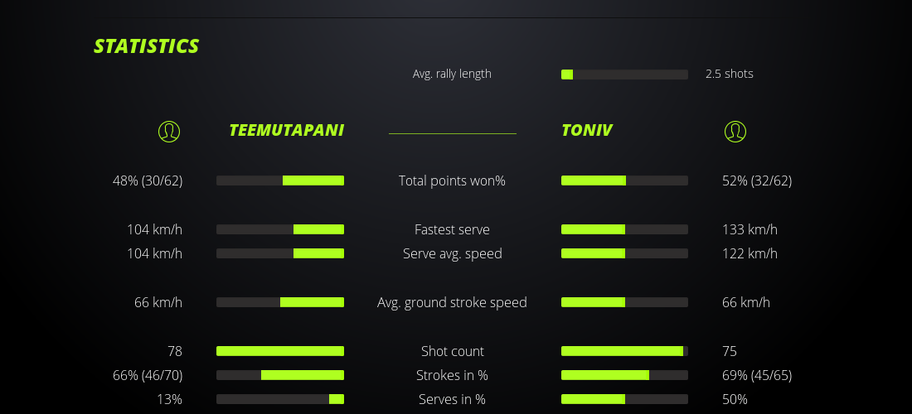912x414 pixels.
Task: Click Toniv's Avg. ground stroke speed bar
Action: (624, 302)
